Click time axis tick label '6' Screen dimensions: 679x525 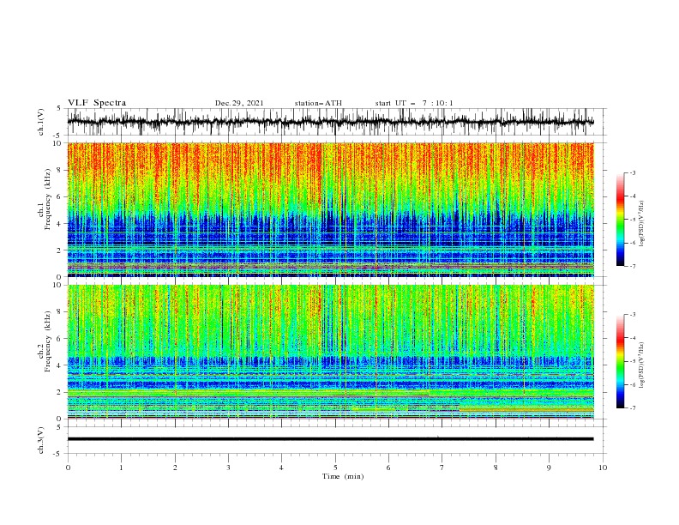tap(388, 468)
